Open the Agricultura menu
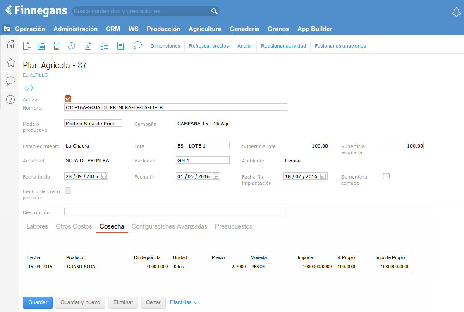Screen dimensions: 464x312 [205, 29]
